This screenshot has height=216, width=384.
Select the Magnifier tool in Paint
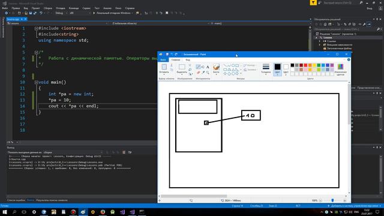(208, 73)
